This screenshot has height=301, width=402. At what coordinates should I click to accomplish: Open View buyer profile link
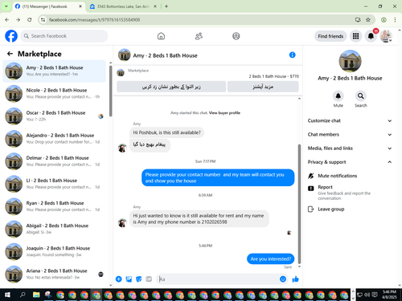click(x=224, y=113)
